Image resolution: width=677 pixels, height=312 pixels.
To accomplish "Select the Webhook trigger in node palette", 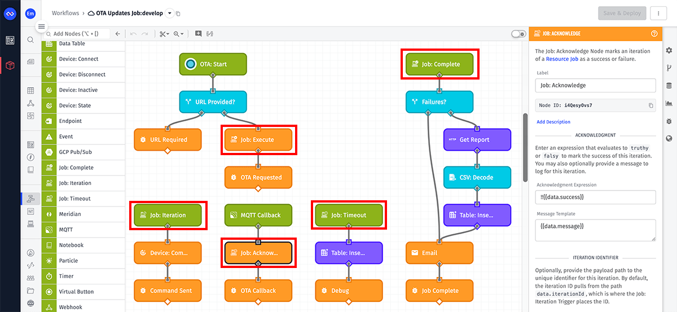I will (x=71, y=307).
